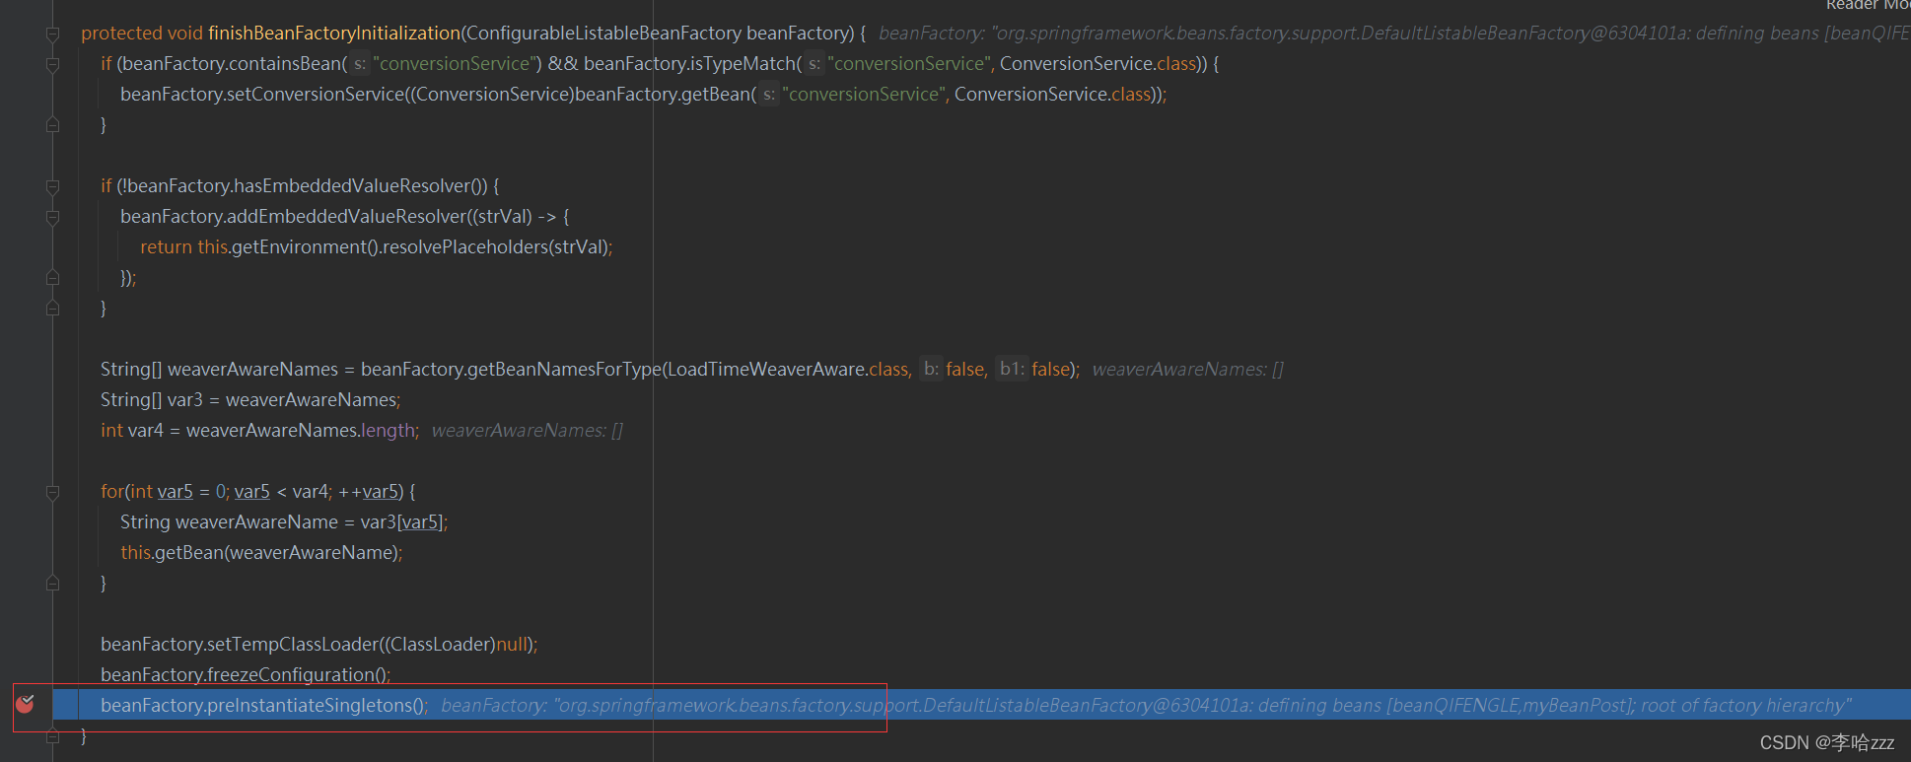
Task: Collapse the hasEmbeddedValueResolver if block
Action: [53, 187]
